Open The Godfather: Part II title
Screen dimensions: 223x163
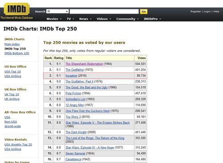pos(79,81)
